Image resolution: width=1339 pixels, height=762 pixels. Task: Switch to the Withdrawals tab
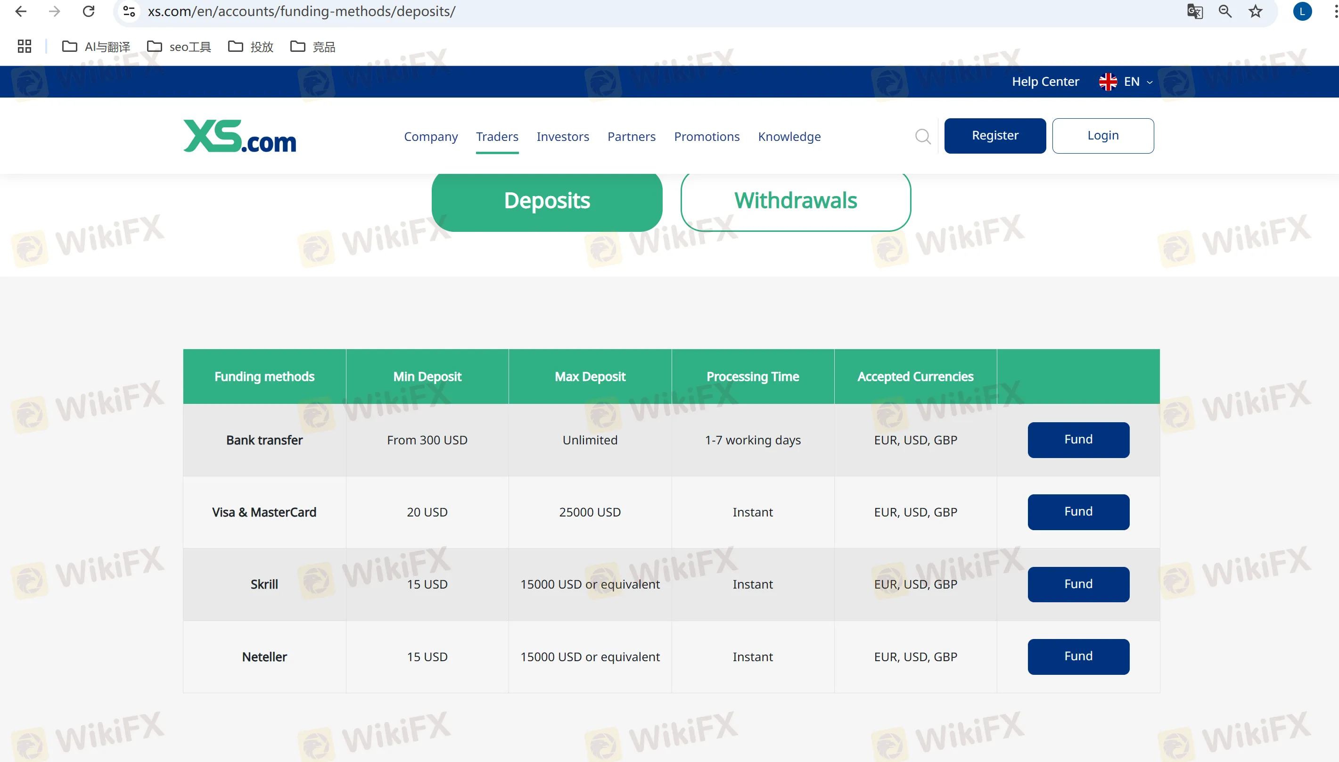[x=796, y=200]
